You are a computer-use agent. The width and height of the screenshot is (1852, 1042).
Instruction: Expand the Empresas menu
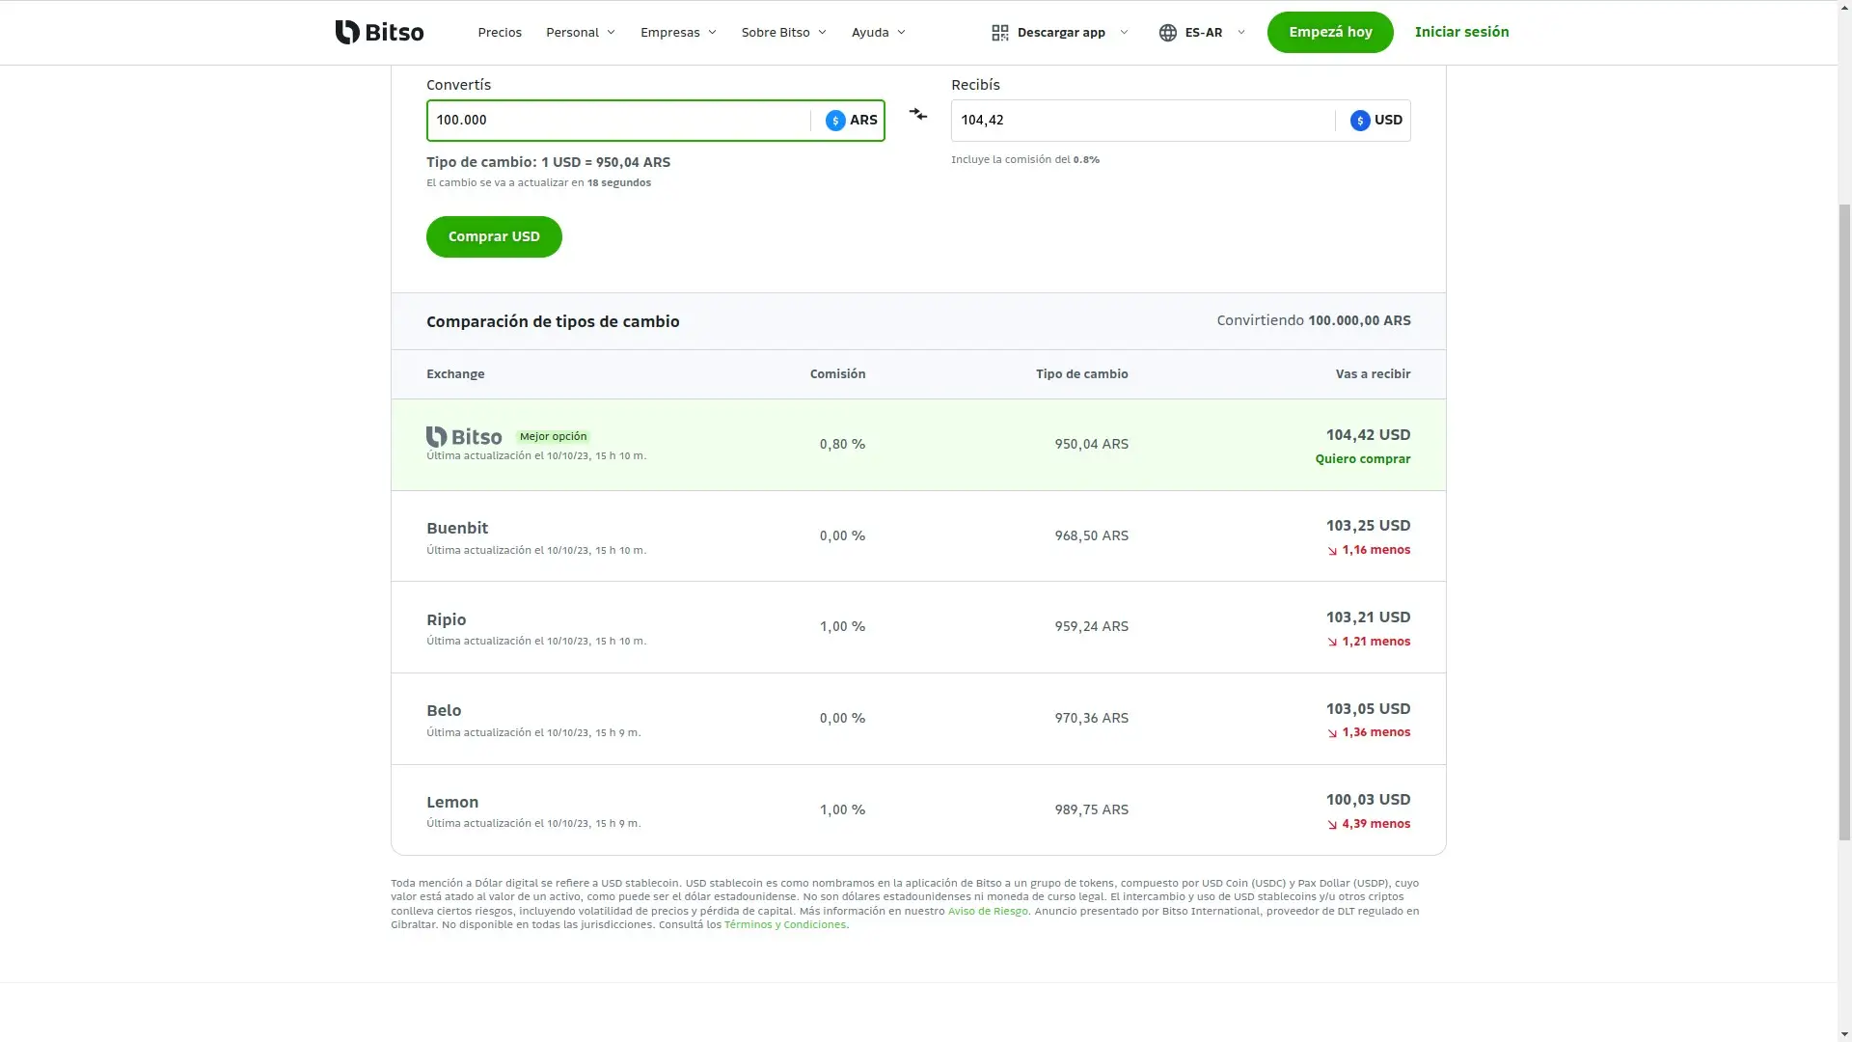coord(679,32)
